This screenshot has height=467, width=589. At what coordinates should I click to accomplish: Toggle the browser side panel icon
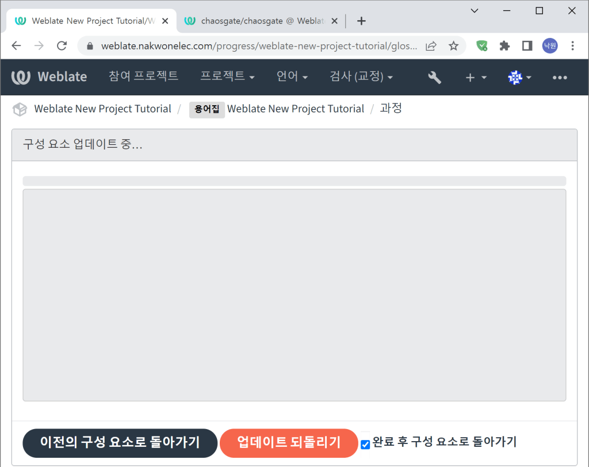pyautogui.click(x=527, y=46)
